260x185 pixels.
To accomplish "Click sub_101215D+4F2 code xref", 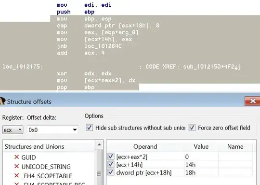I will tap(209, 67).
